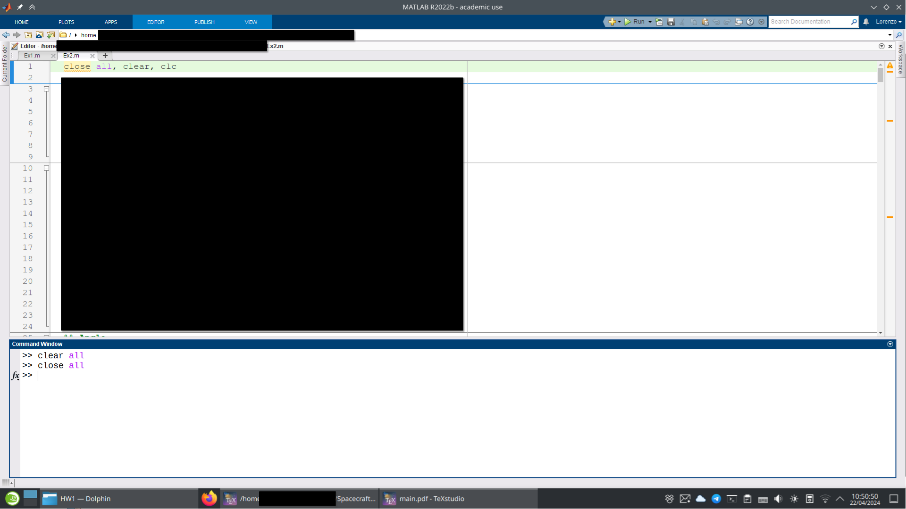
Task: Open Help via question mark icon
Action: (750, 22)
